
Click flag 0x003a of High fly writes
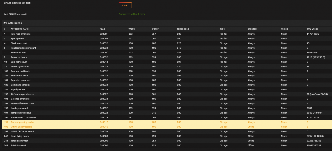click(104, 90)
